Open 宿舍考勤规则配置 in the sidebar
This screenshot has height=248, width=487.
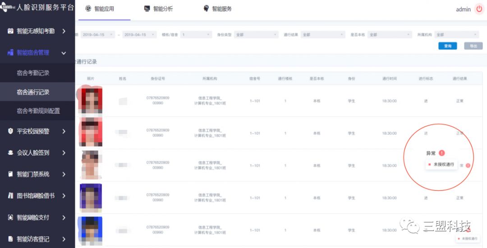(x=38, y=111)
